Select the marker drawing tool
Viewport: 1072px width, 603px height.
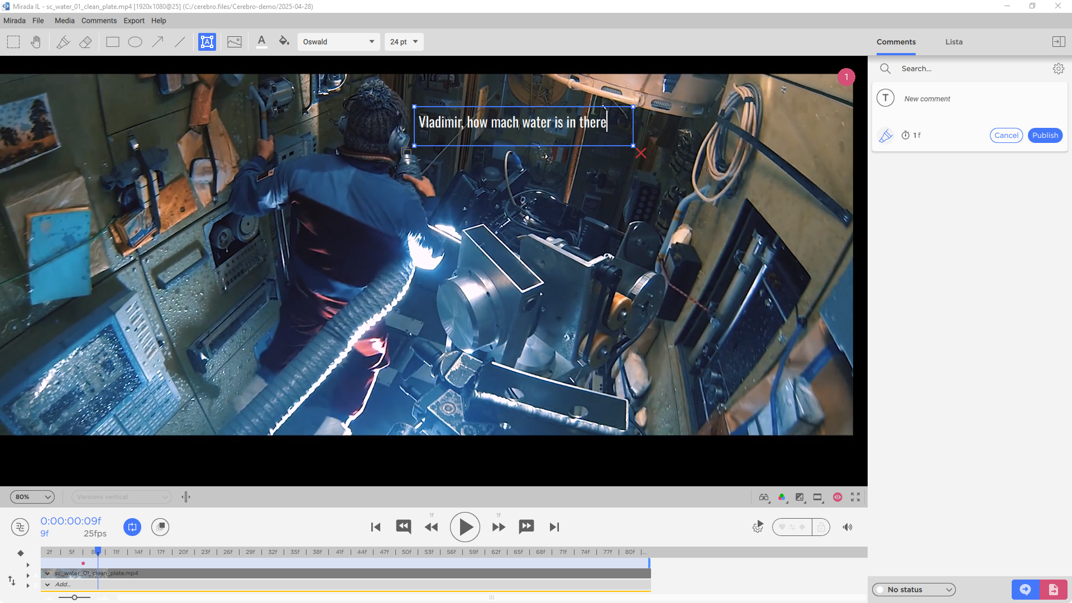pos(63,41)
